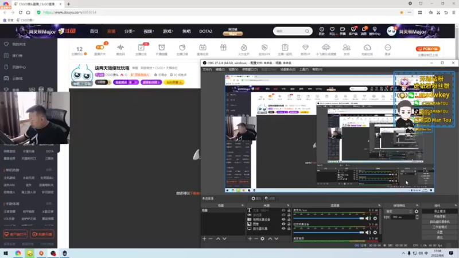
Task: Toggle visibility eye of the second source row
Action: pyautogui.click(x=283, y=215)
